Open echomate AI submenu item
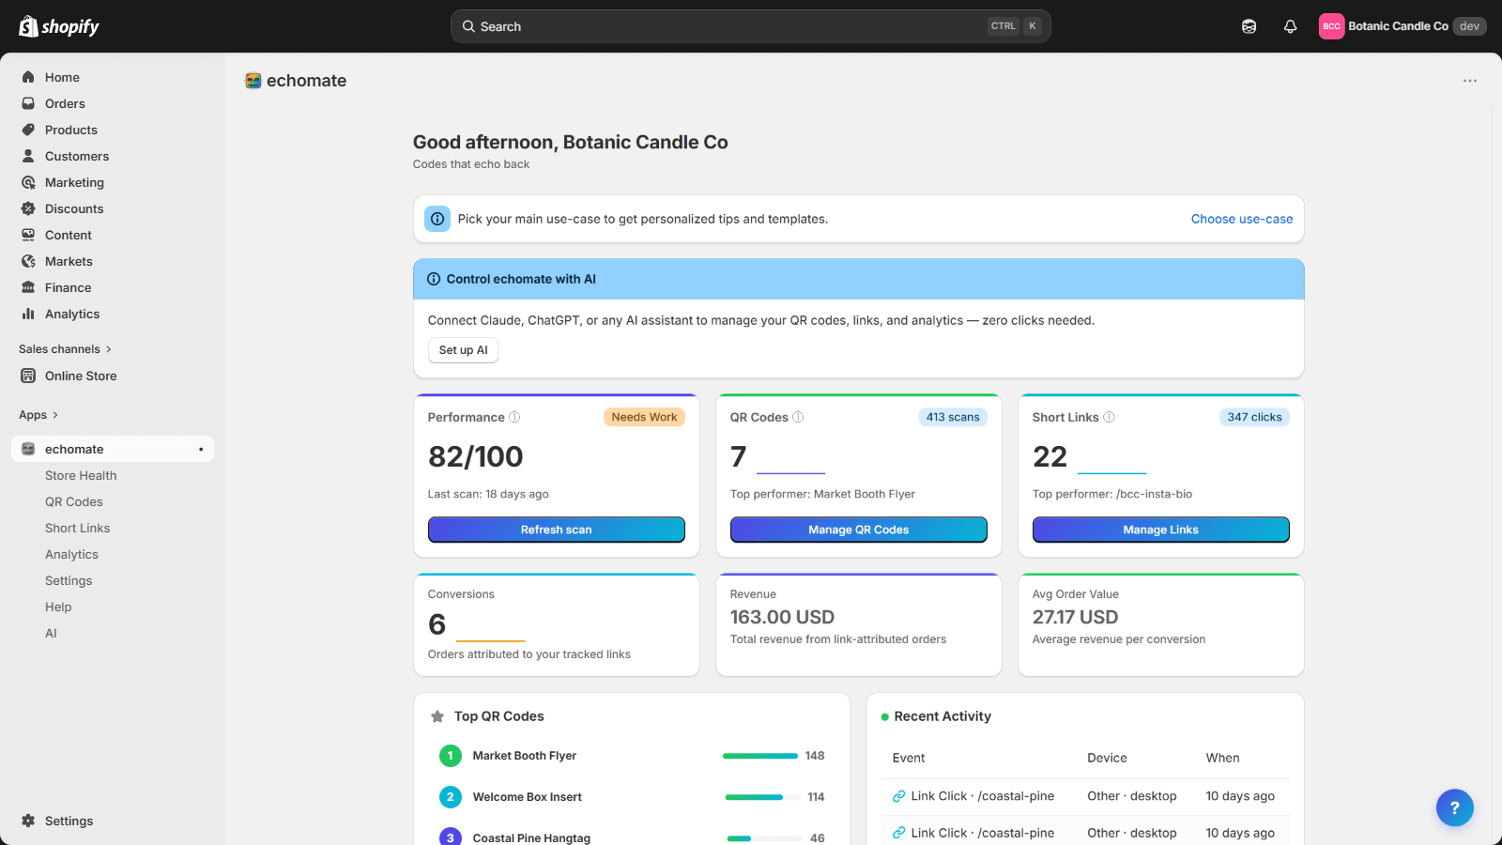This screenshot has height=845, width=1502. [x=51, y=633]
